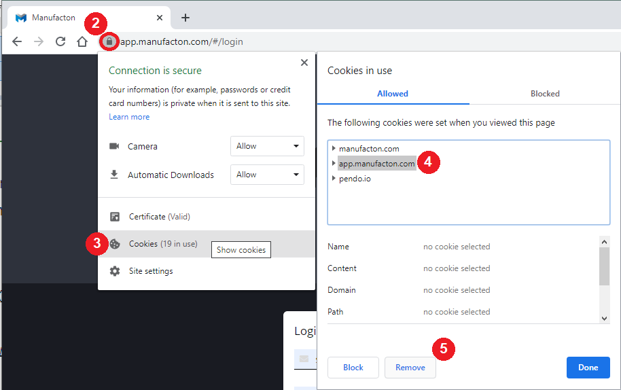Click the Certificate (Valid) icon row
Viewport: 621px width, 390px height.
[x=159, y=217]
